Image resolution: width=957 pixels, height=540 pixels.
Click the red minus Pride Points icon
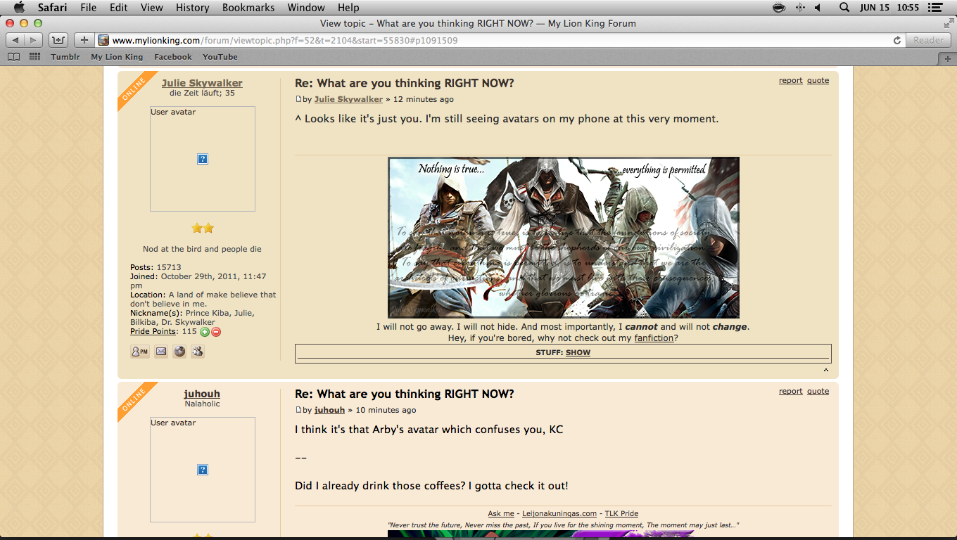click(216, 332)
